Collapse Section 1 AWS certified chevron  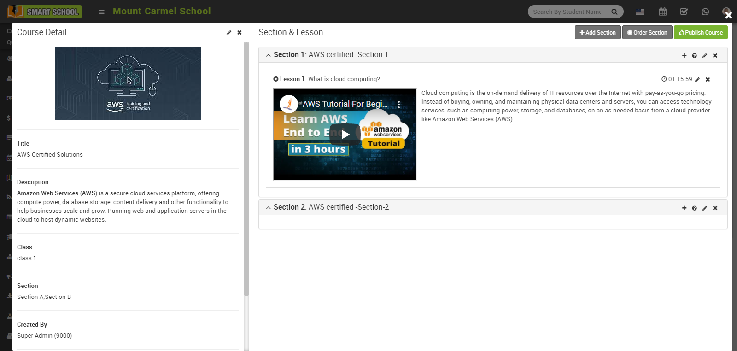coord(268,55)
